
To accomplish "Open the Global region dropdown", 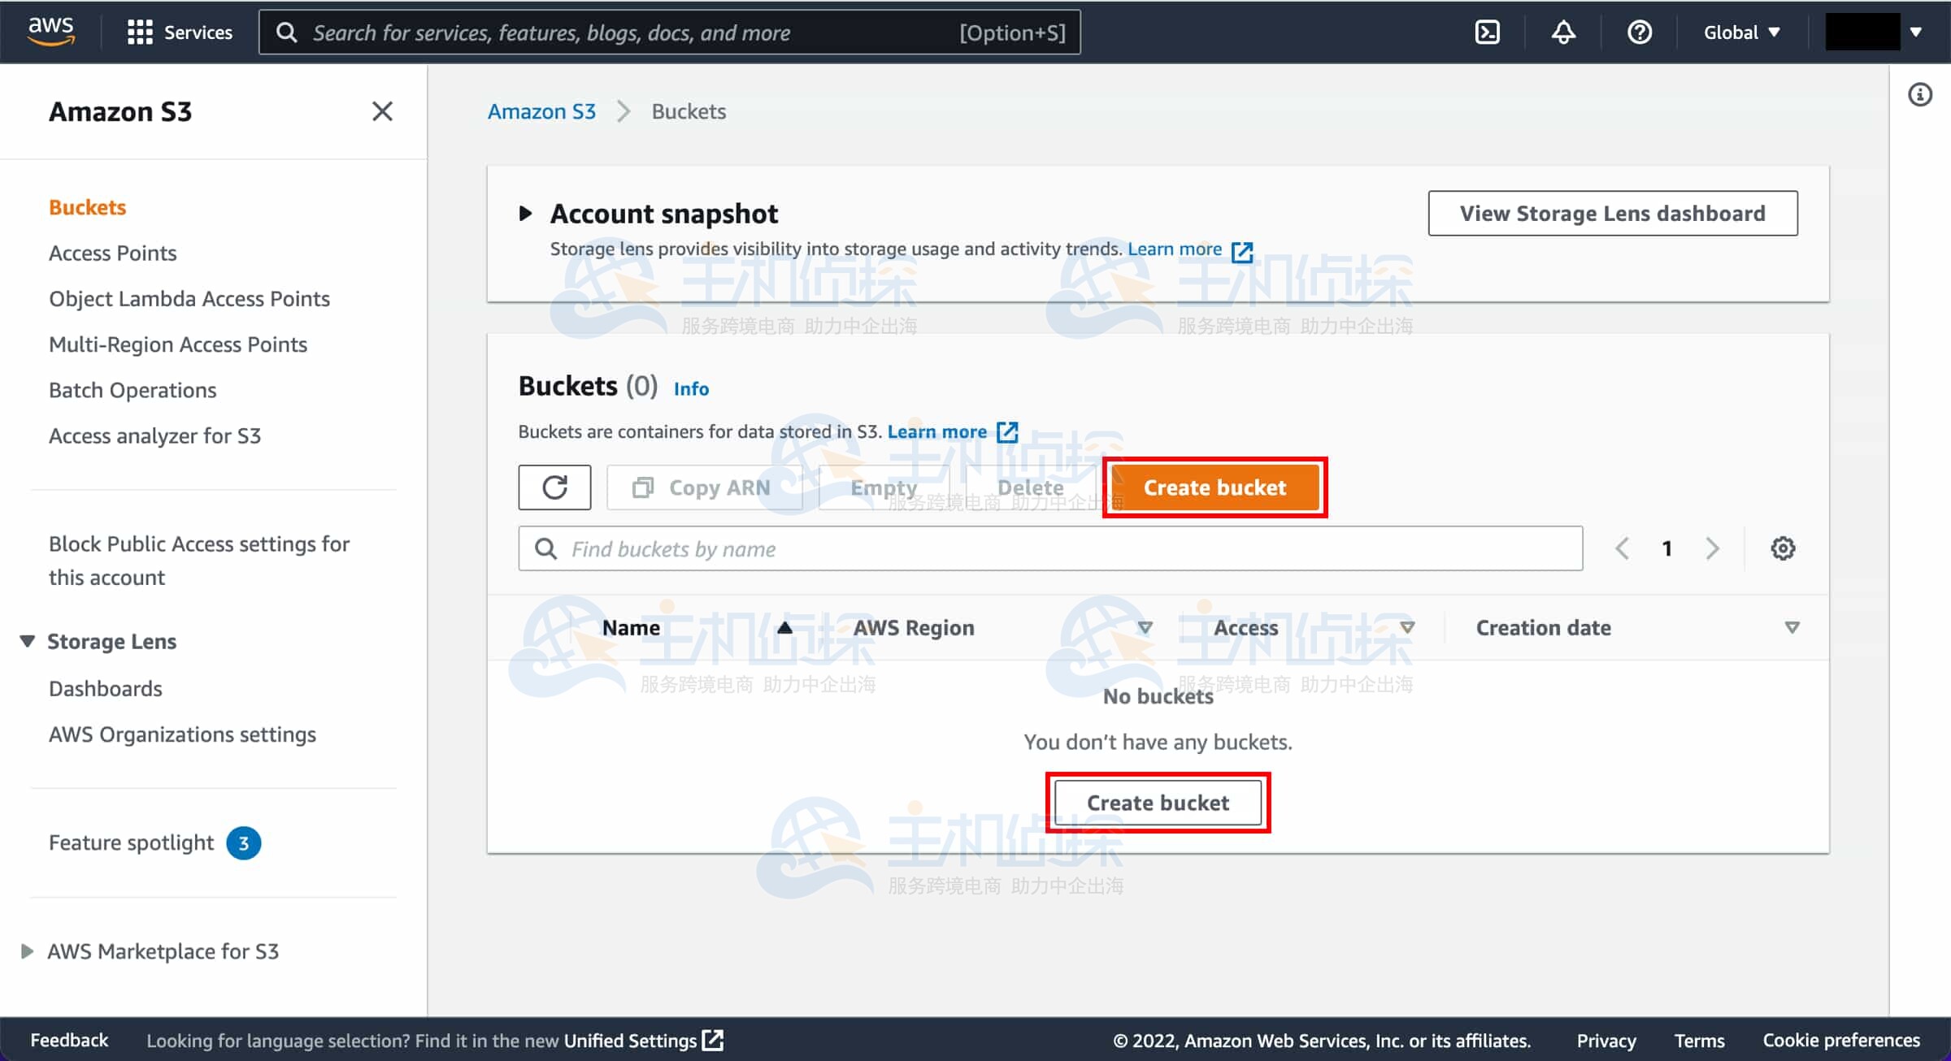I will tap(1741, 32).
